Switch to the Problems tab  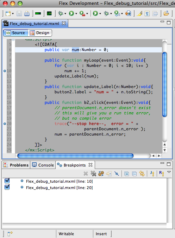point(16,165)
